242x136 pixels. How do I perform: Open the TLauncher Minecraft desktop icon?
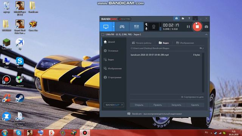click(x=6, y=44)
